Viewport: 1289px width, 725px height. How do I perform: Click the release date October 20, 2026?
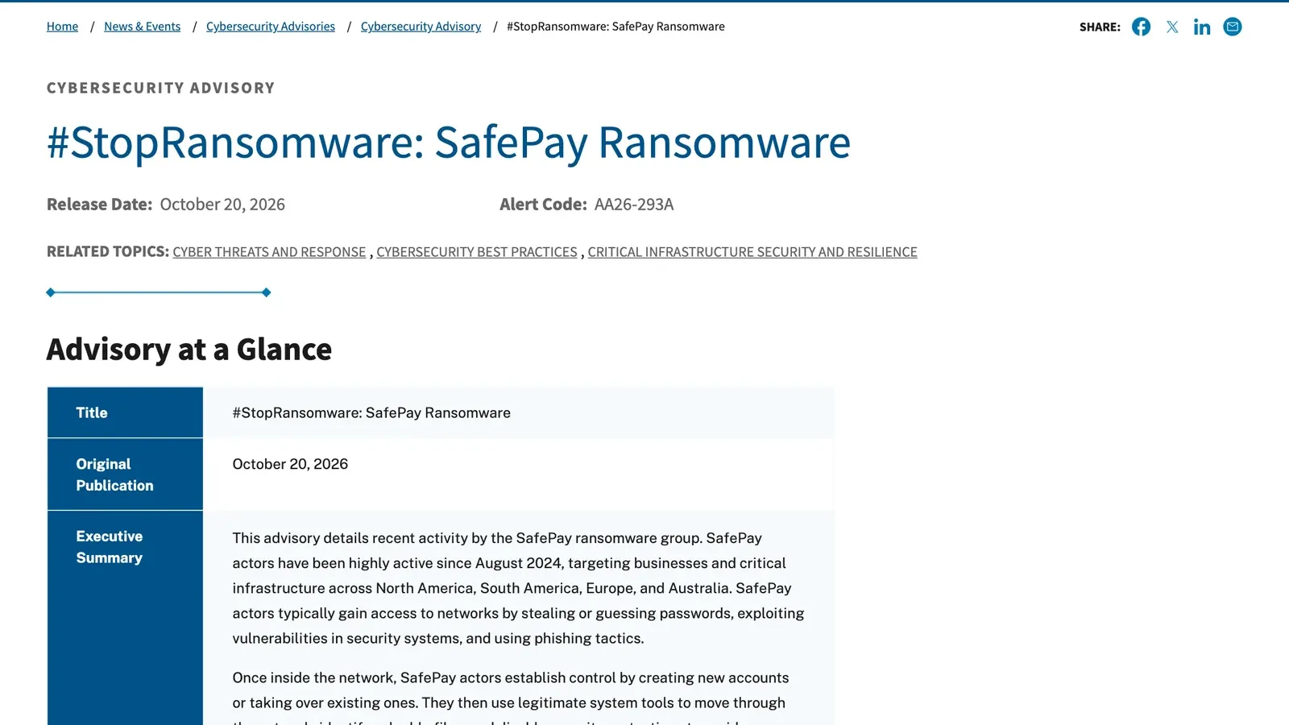(x=222, y=205)
